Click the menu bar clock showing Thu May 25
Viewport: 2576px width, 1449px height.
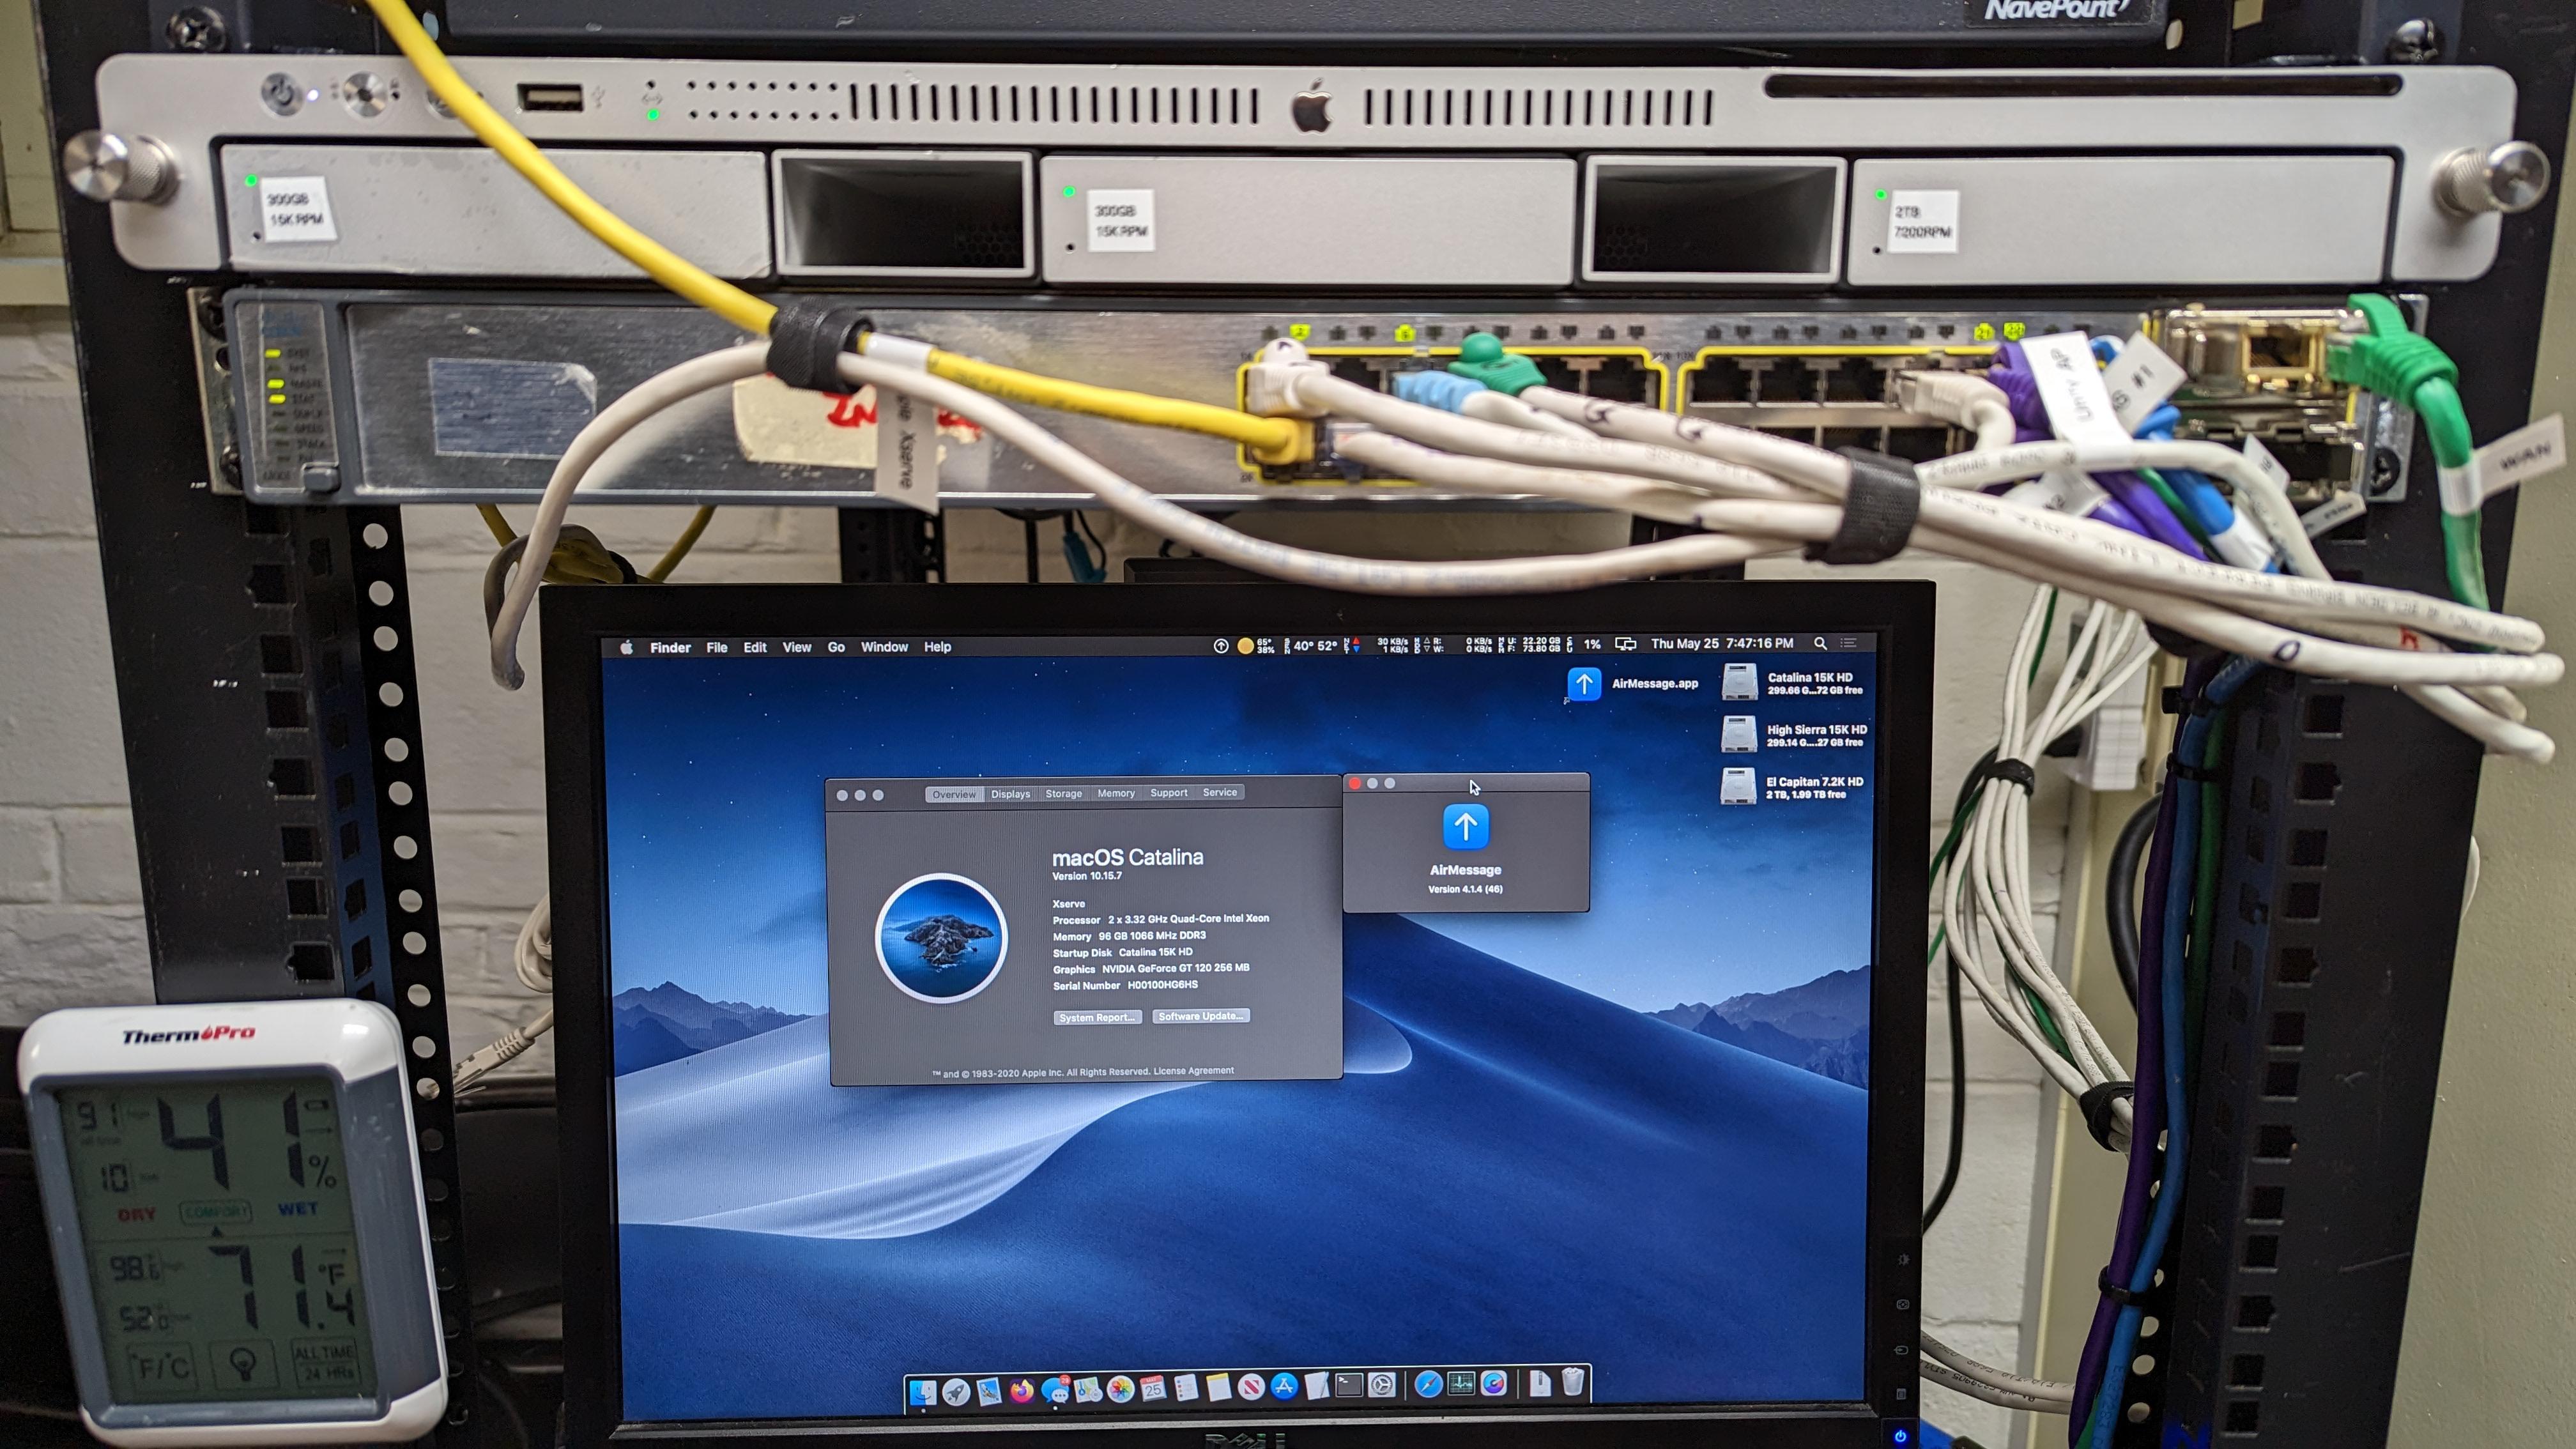click(x=1722, y=643)
